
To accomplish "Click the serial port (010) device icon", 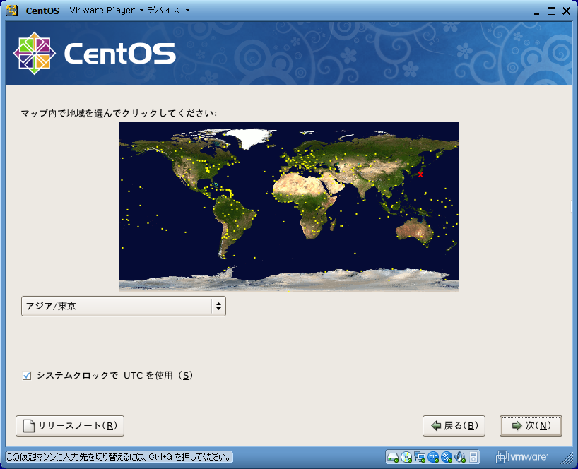I will click(x=433, y=456).
